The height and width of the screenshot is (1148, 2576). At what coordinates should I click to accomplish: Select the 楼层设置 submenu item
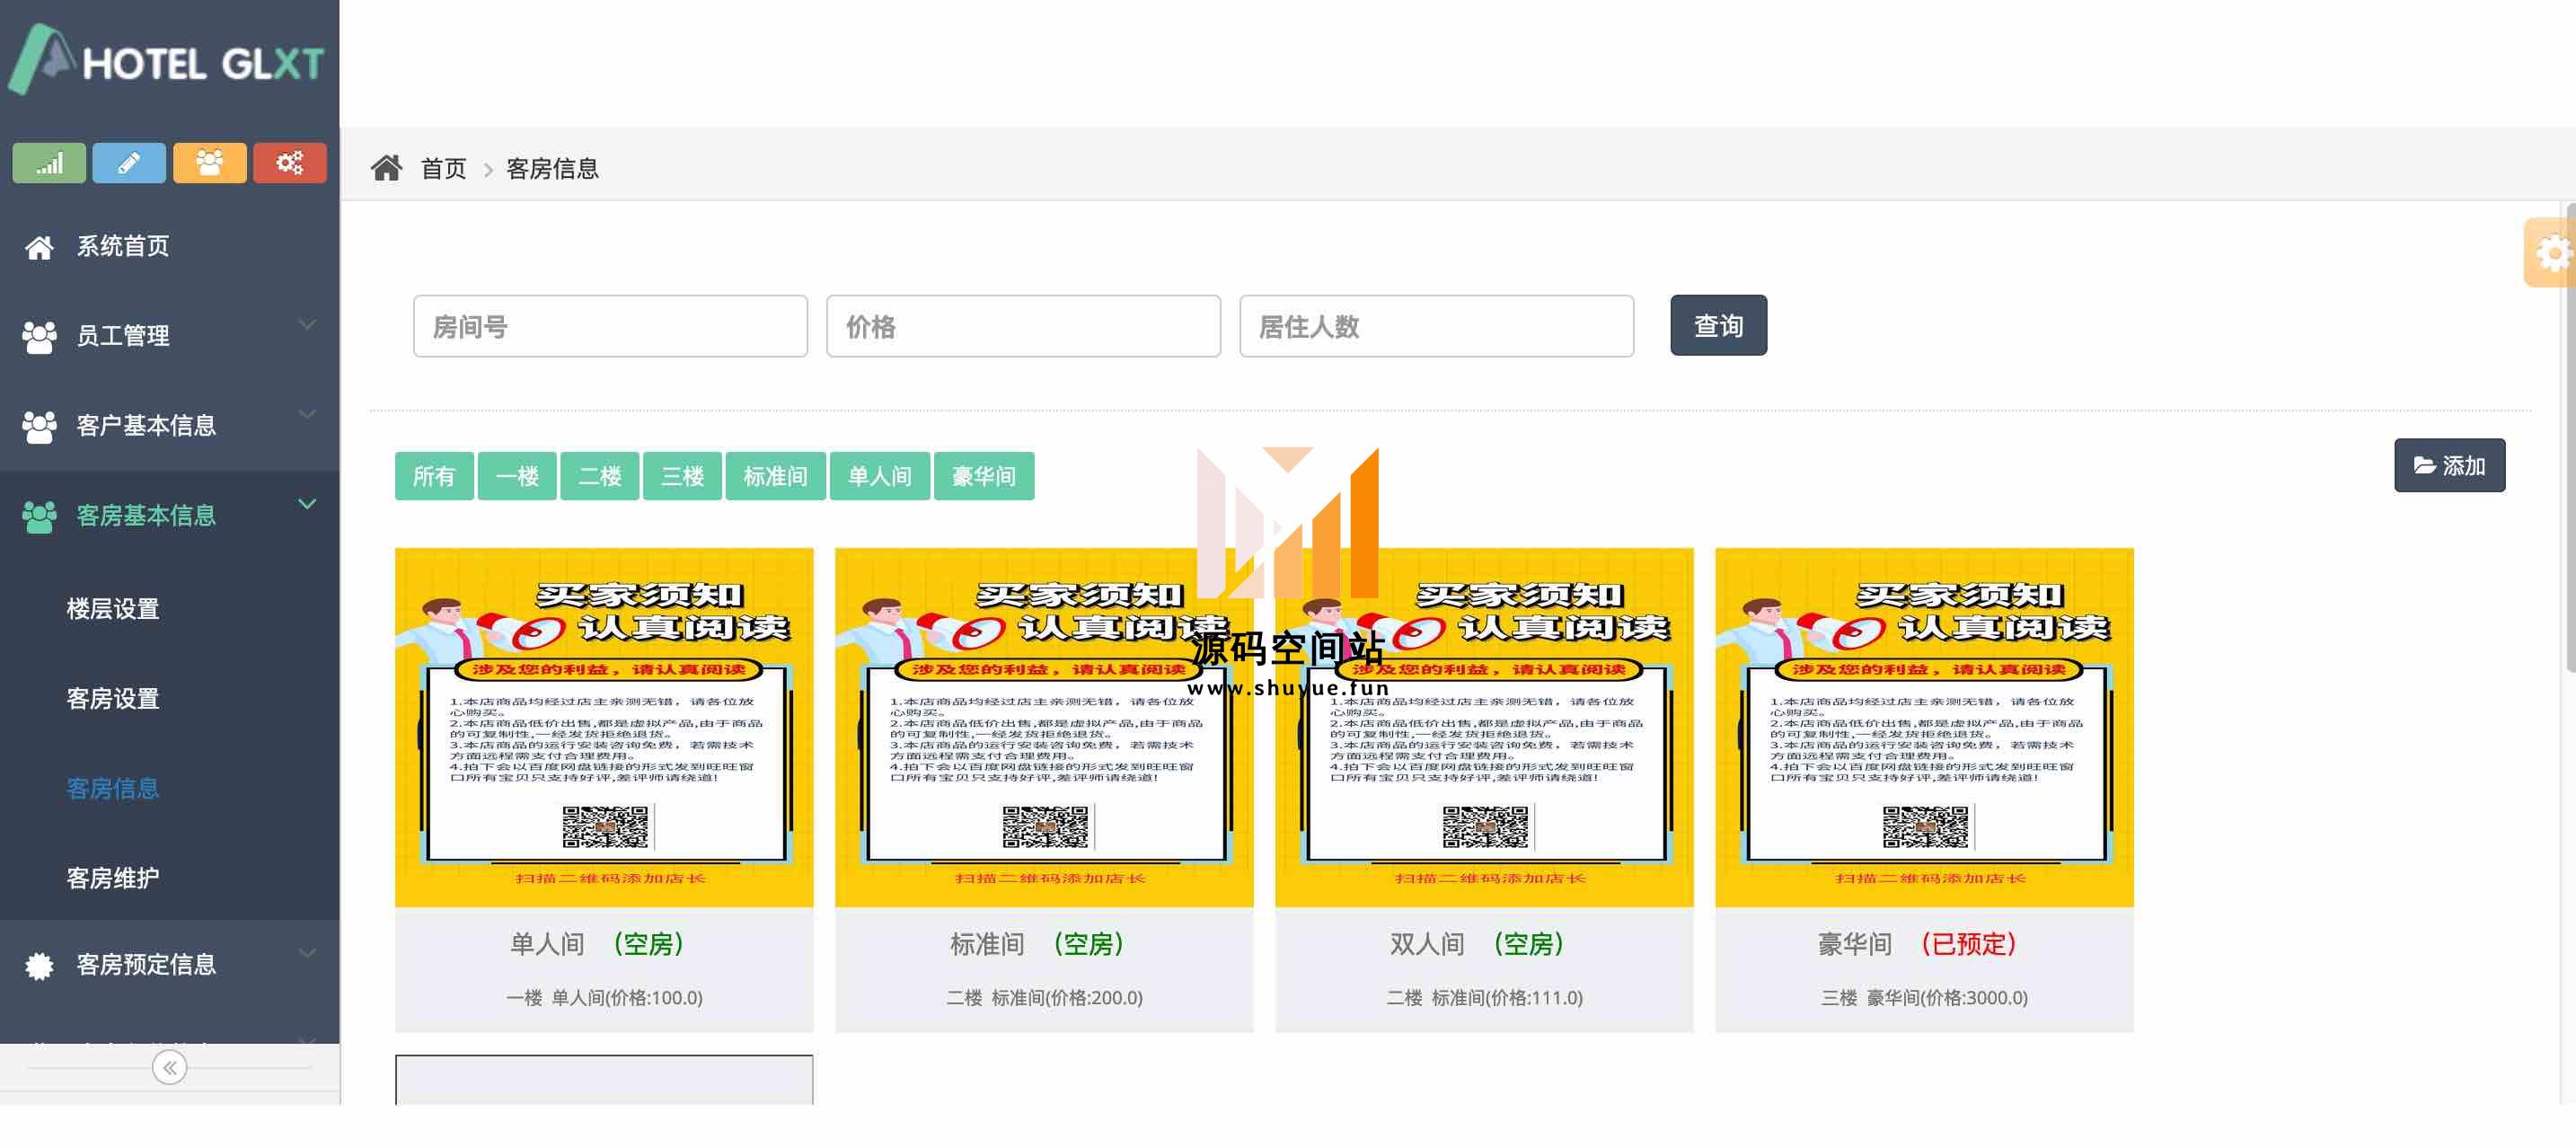[113, 609]
